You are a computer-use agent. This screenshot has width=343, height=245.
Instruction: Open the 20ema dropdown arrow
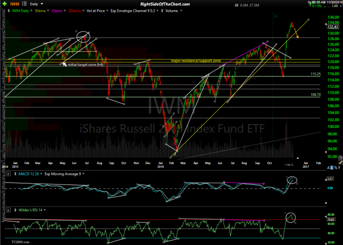(65, 11)
